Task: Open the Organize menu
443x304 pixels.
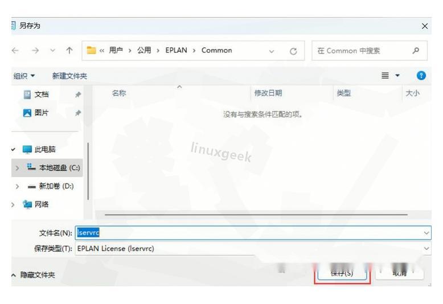Action: click(x=24, y=76)
